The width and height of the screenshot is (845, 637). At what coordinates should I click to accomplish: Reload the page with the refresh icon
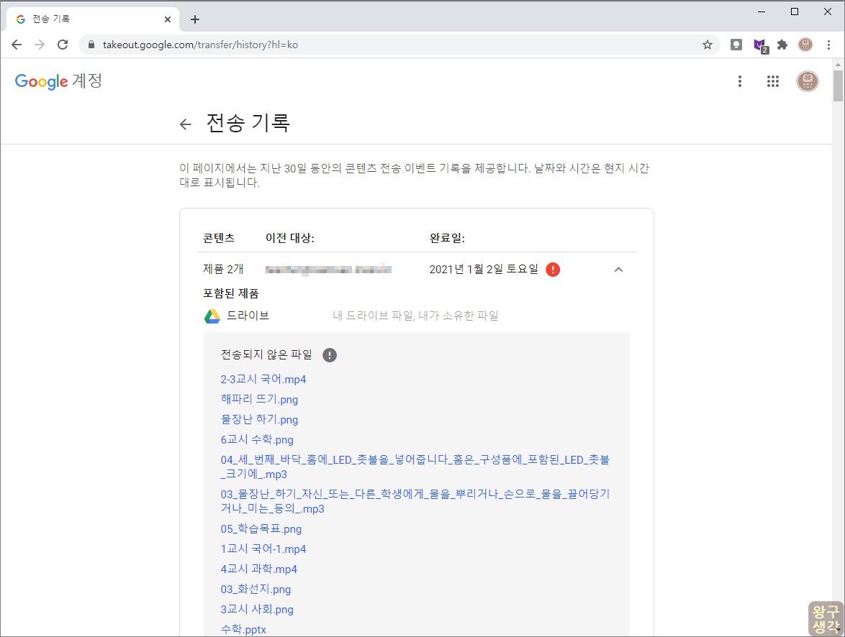tap(63, 45)
